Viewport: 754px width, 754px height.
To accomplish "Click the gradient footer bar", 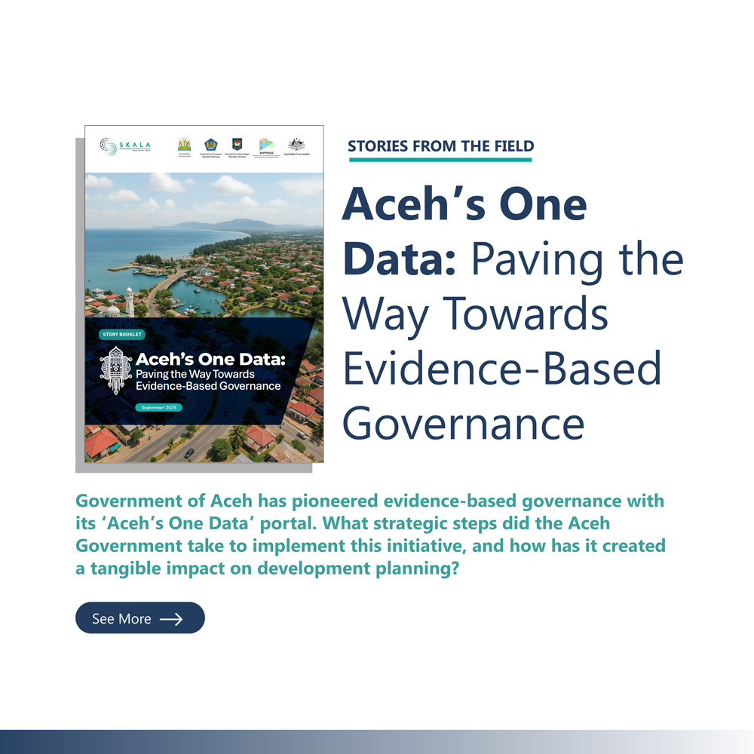I will click(377, 741).
